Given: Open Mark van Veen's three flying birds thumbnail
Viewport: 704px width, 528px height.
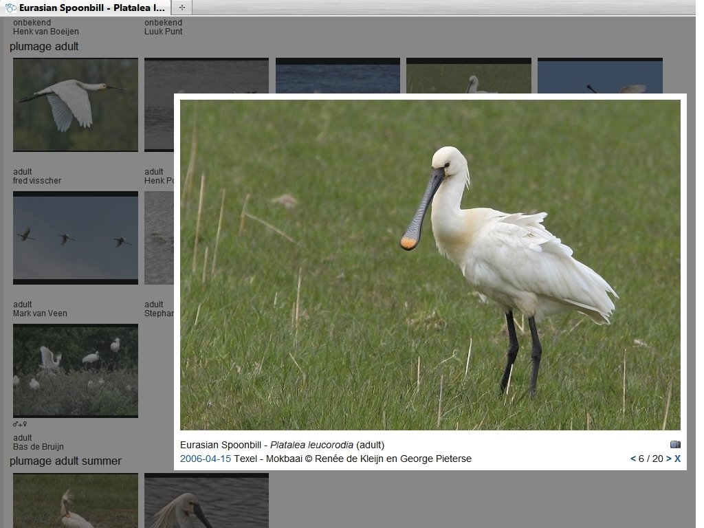Looking at the screenshot, I should point(76,238).
